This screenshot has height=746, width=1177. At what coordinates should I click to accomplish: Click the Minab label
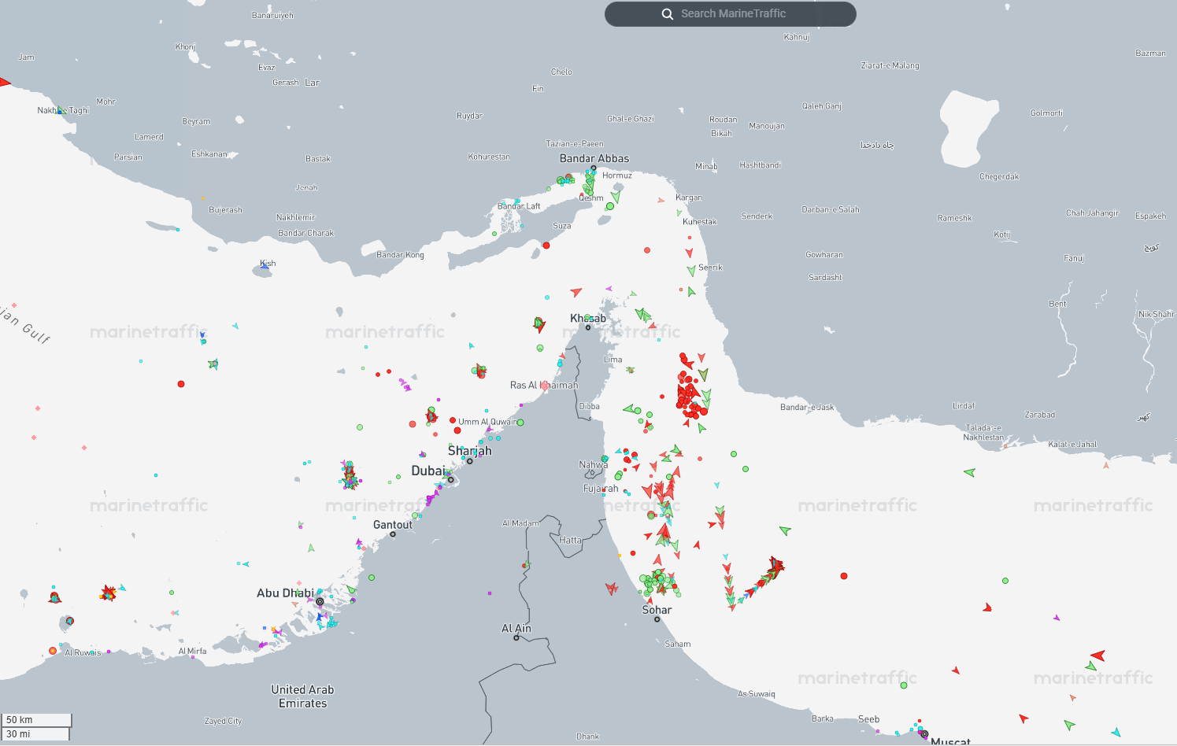(706, 166)
